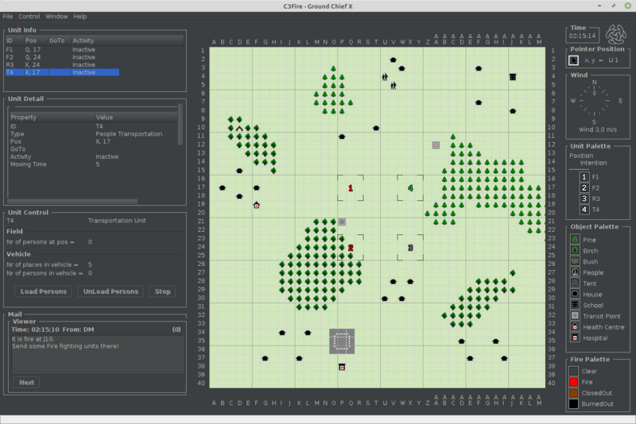The height and width of the screenshot is (424, 636).
Task: Select the Hospital icon in Object Palette
Action: coord(576,337)
